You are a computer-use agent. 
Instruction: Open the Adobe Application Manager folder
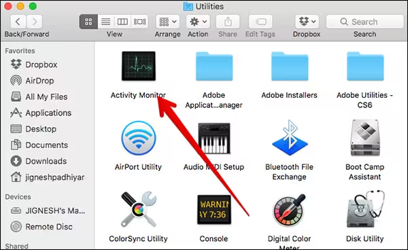(x=214, y=67)
